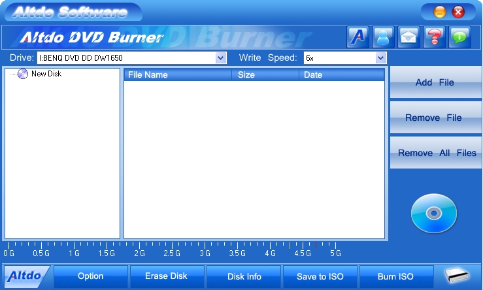Open the Drive dropdown arrow

tap(220, 58)
